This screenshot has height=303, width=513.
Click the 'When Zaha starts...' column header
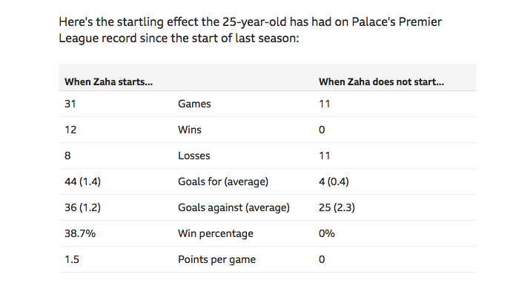pos(109,81)
